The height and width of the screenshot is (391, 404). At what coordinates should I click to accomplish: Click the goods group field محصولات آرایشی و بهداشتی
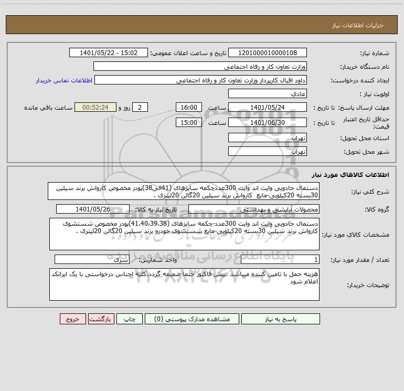(254, 209)
